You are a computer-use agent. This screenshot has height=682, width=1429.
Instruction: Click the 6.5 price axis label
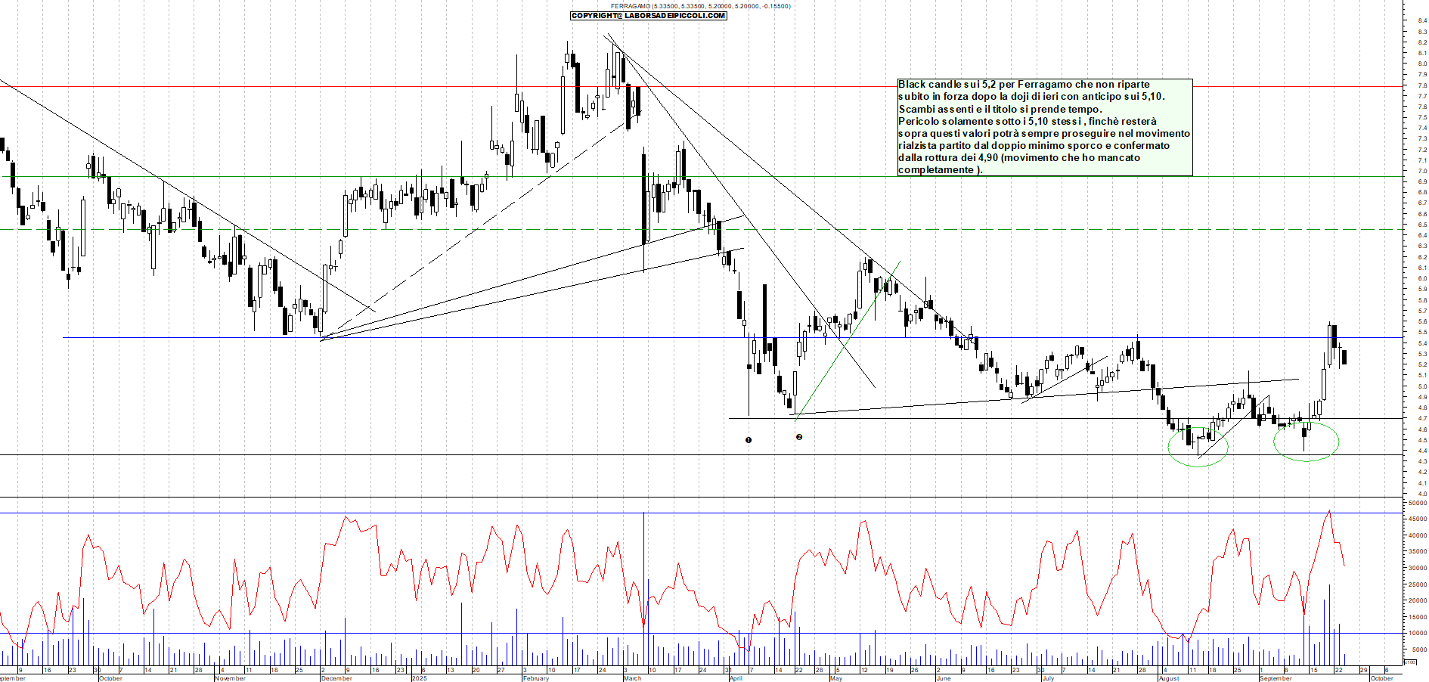[1422, 225]
